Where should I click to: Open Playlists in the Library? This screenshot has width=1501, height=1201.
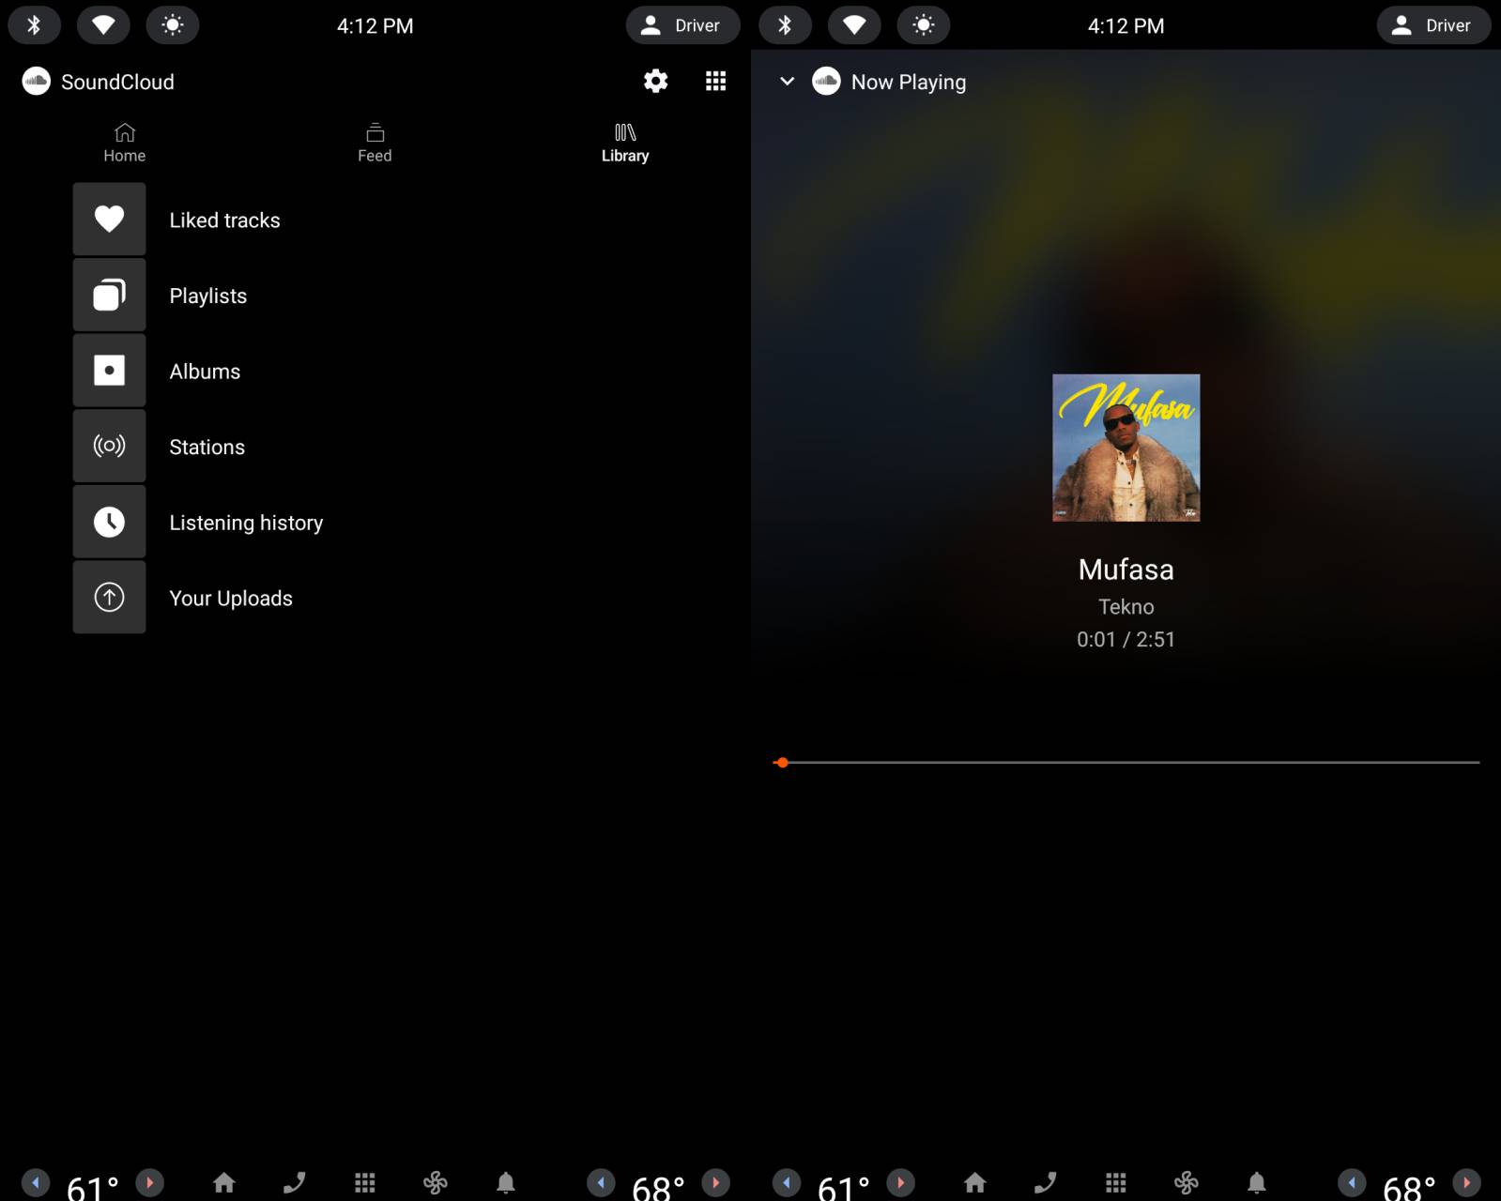pyautogui.click(x=375, y=296)
